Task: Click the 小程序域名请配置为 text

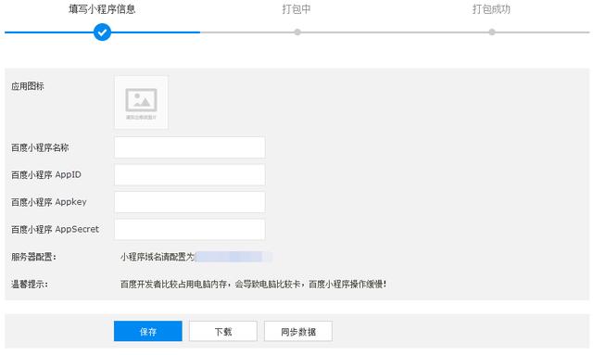Action: (x=158, y=257)
